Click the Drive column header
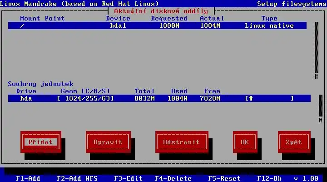The height and width of the screenshot is (182, 327). (x=26, y=91)
